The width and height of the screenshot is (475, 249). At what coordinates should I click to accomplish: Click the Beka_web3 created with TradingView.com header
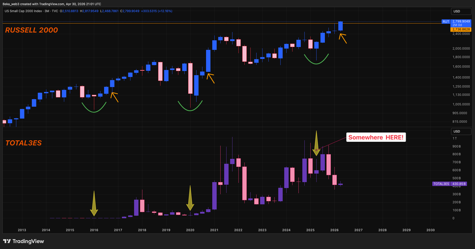(x=52, y=4)
